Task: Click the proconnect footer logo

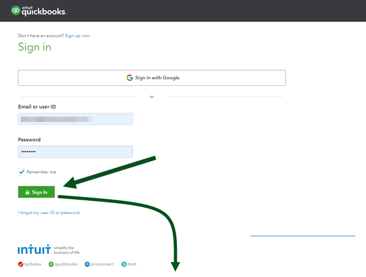Action: click(99, 264)
